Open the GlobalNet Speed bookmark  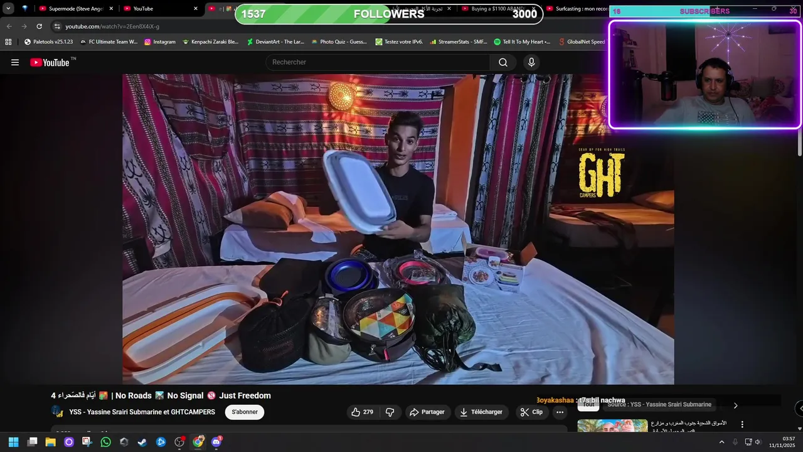click(x=582, y=42)
